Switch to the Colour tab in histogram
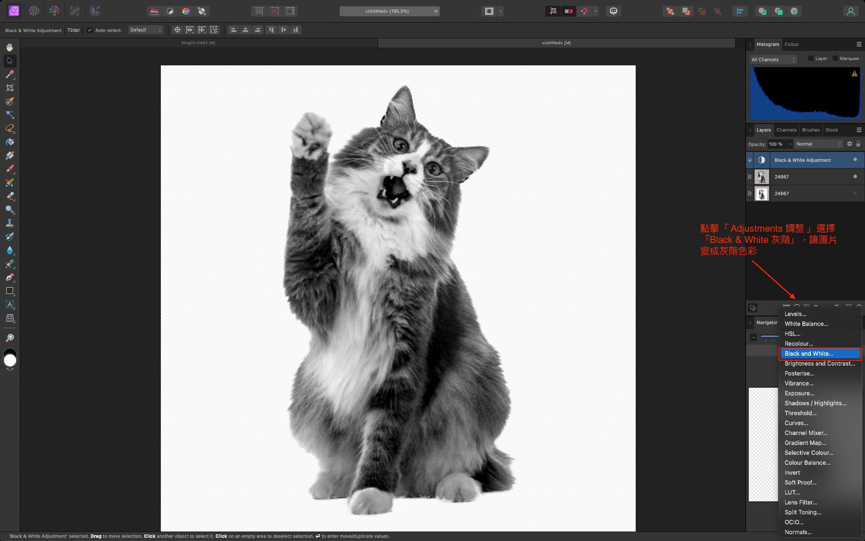 (792, 44)
